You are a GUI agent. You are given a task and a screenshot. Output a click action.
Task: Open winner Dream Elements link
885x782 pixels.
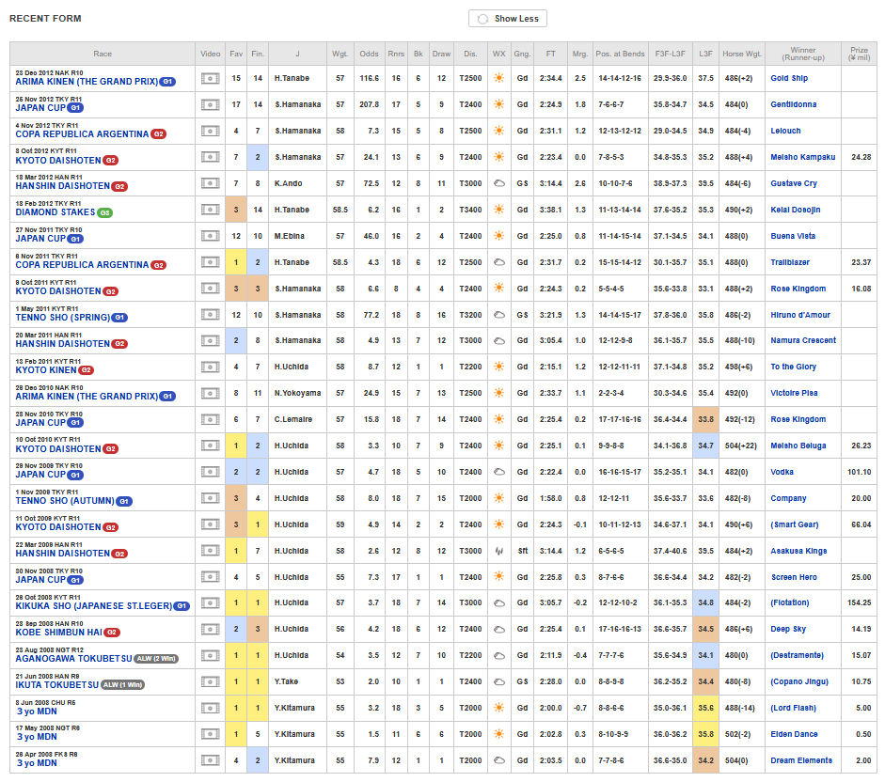pos(801,760)
